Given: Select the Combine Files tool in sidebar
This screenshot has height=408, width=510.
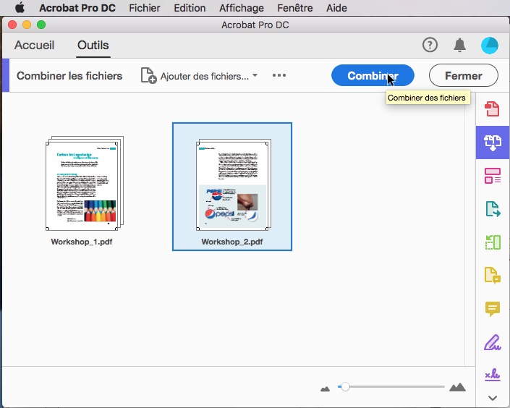Looking at the screenshot, I should 493,143.
